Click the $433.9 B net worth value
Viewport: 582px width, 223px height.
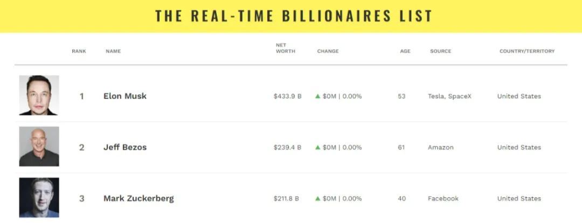click(288, 96)
